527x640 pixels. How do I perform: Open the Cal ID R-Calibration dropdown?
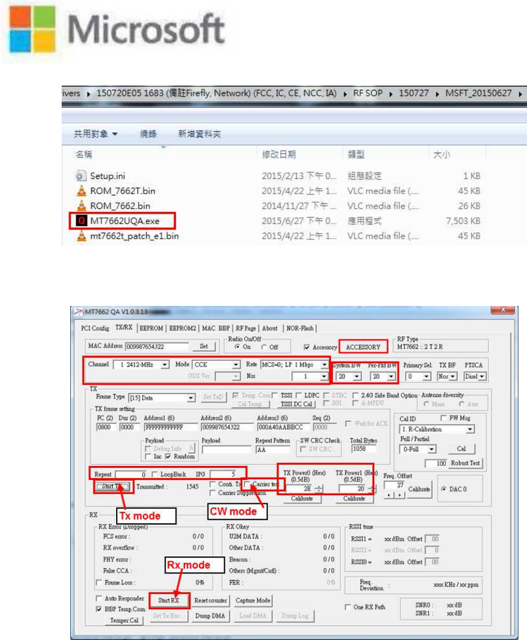click(470, 429)
